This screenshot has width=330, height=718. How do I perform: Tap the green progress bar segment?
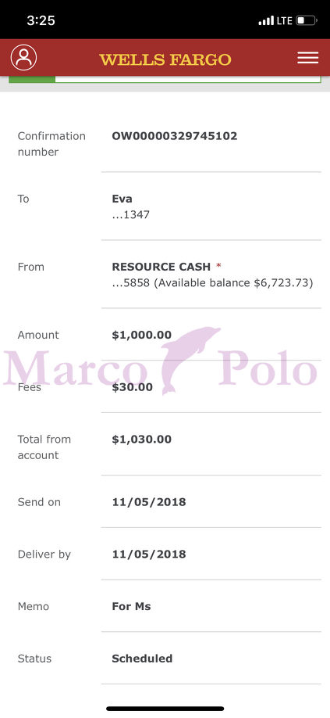click(x=32, y=79)
